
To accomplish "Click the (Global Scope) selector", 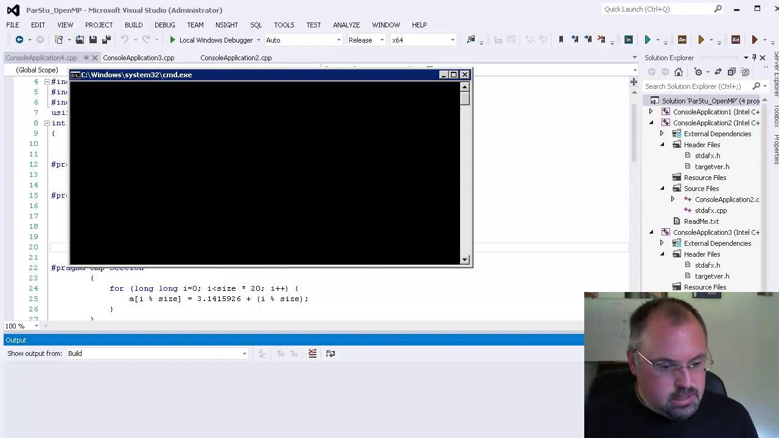I will point(37,70).
